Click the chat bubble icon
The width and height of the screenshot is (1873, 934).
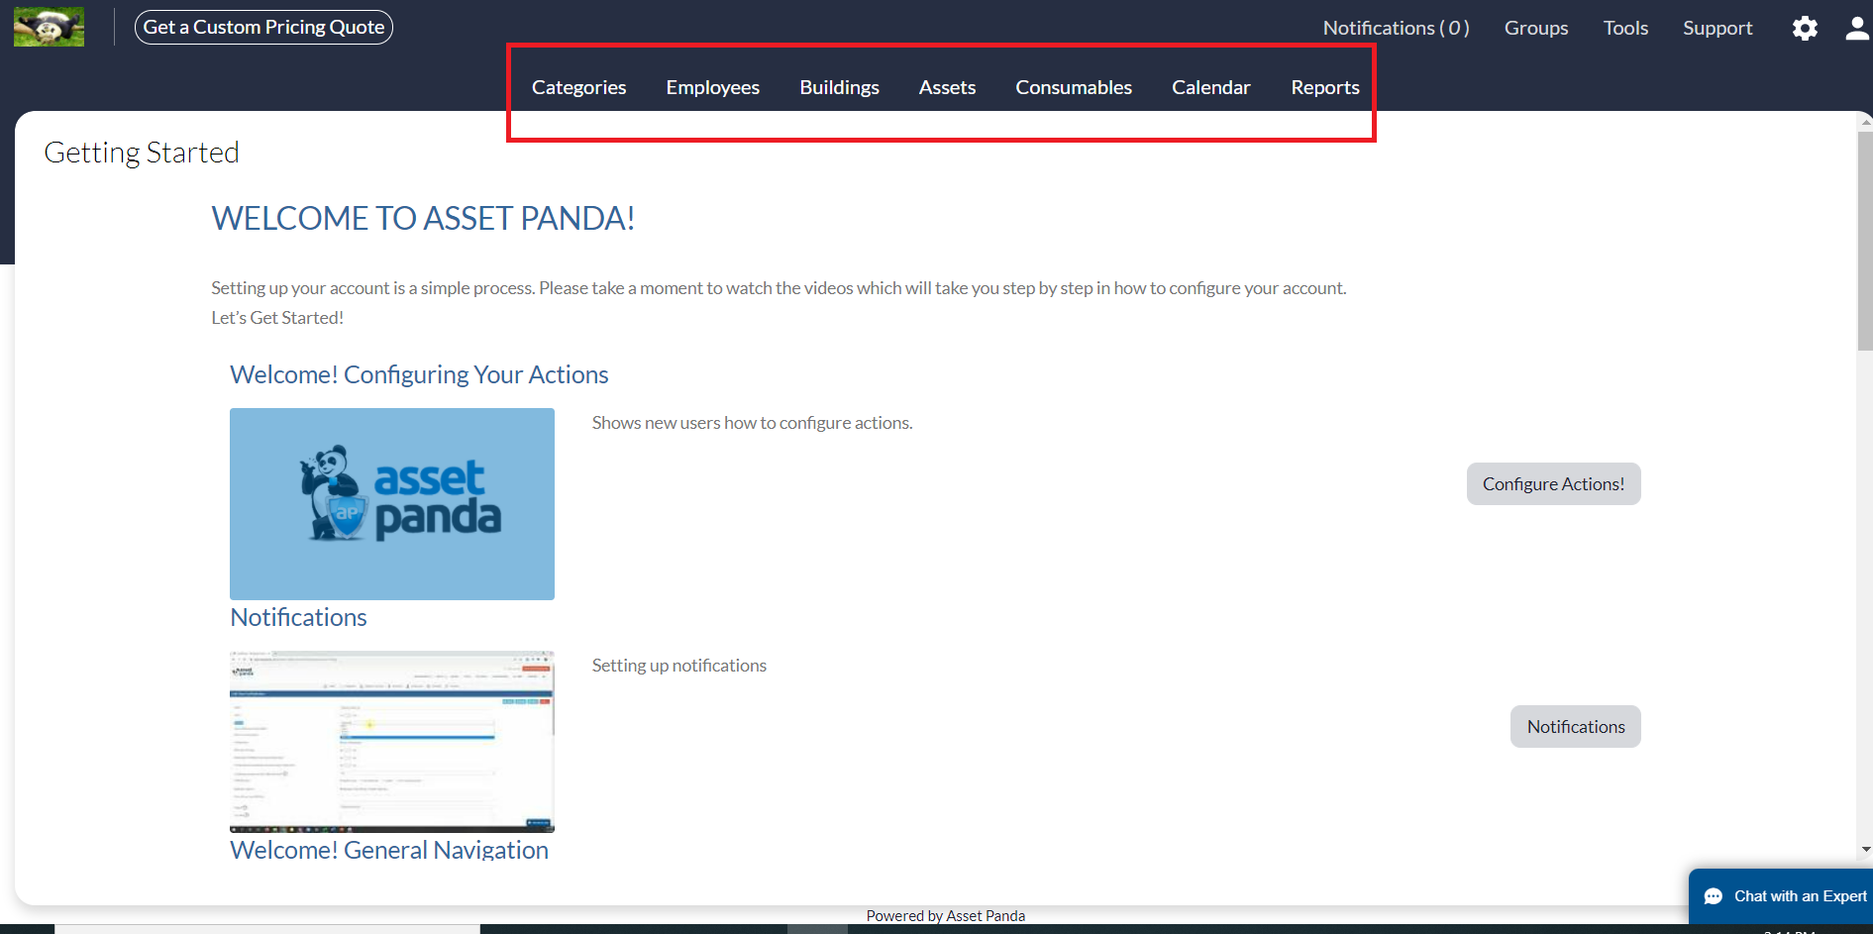click(x=1714, y=896)
